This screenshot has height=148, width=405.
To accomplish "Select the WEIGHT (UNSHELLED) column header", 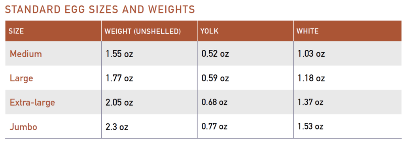I will [142, 32].
